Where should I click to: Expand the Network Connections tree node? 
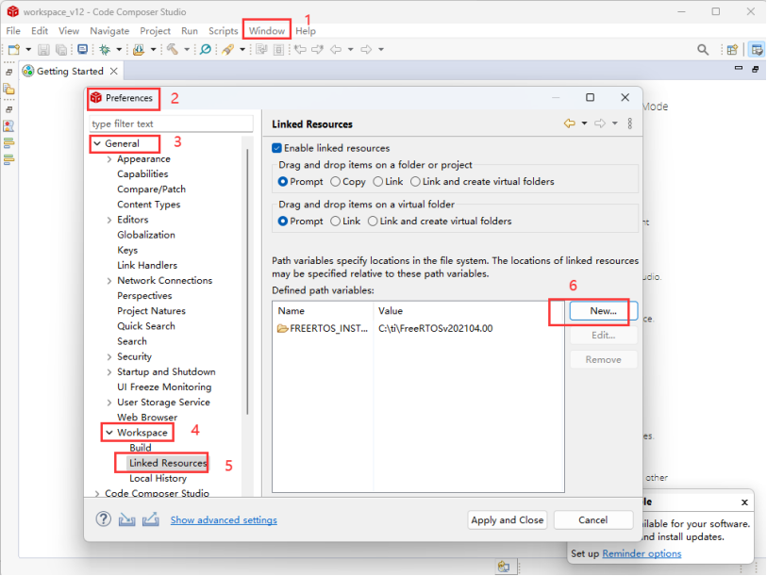click(x=109, y=281)
